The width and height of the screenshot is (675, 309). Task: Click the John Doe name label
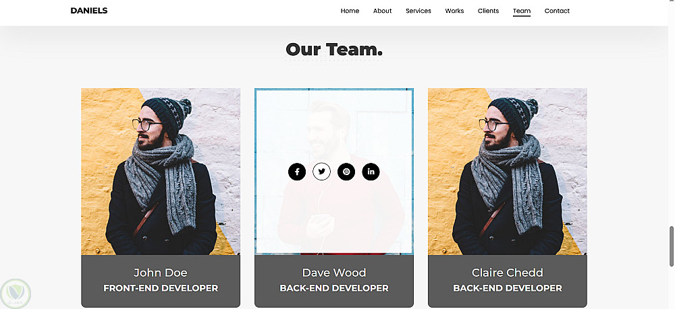(161, 273)
